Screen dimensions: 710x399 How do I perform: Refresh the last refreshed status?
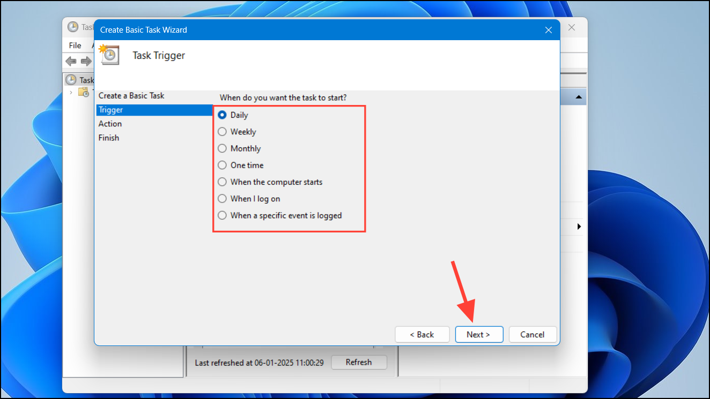pyautogui.click(x=359, y=363)
